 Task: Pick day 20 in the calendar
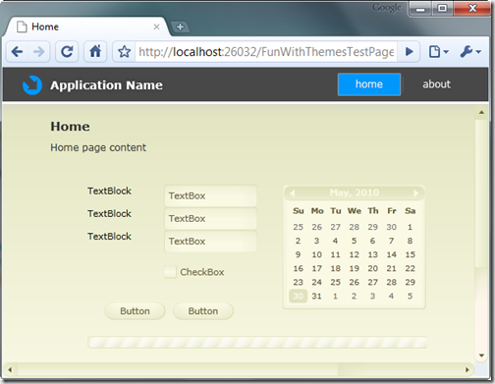click(372, 268)
